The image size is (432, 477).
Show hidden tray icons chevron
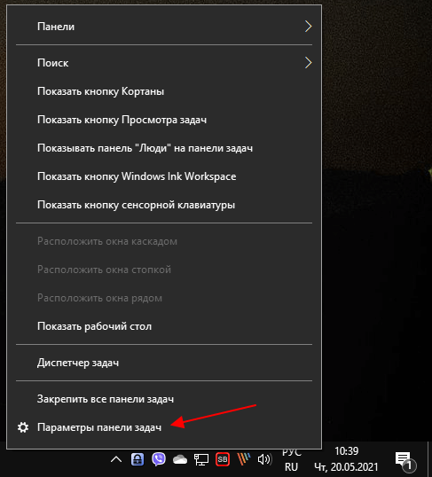click(116, 459)
